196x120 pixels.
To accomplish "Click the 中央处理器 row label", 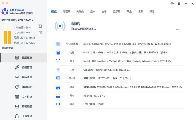I will 72,44.
